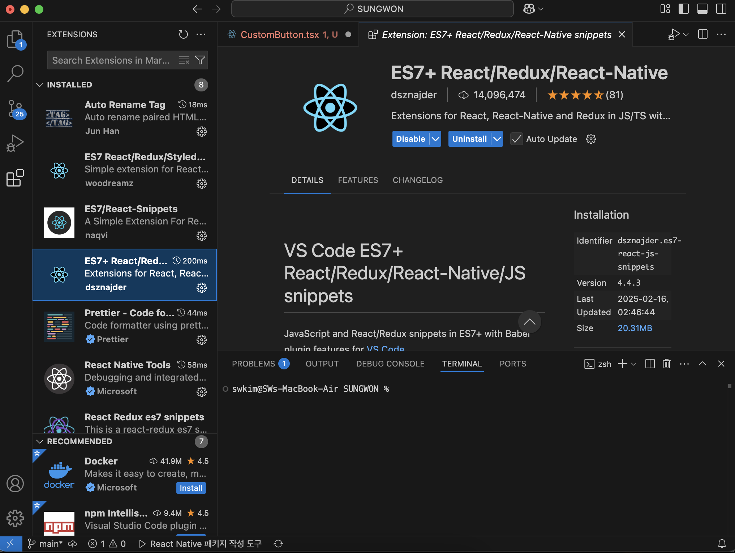Viewport: 735px width, 553px height.
Task: Clear extensions search results icon
Action: [184, 60]
